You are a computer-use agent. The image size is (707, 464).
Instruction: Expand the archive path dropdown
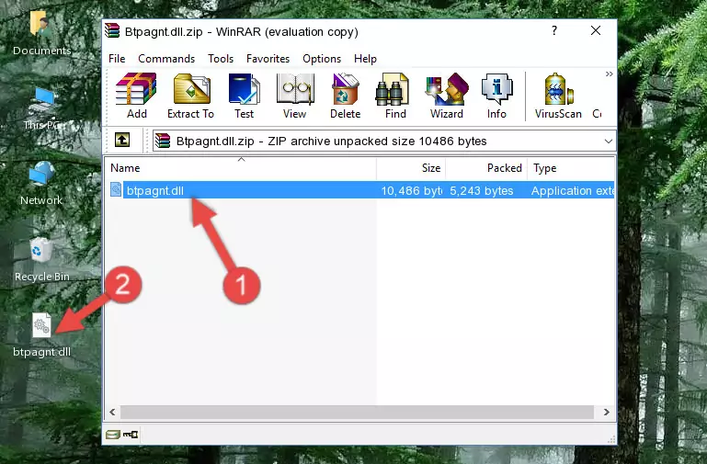tap(609, 141)
